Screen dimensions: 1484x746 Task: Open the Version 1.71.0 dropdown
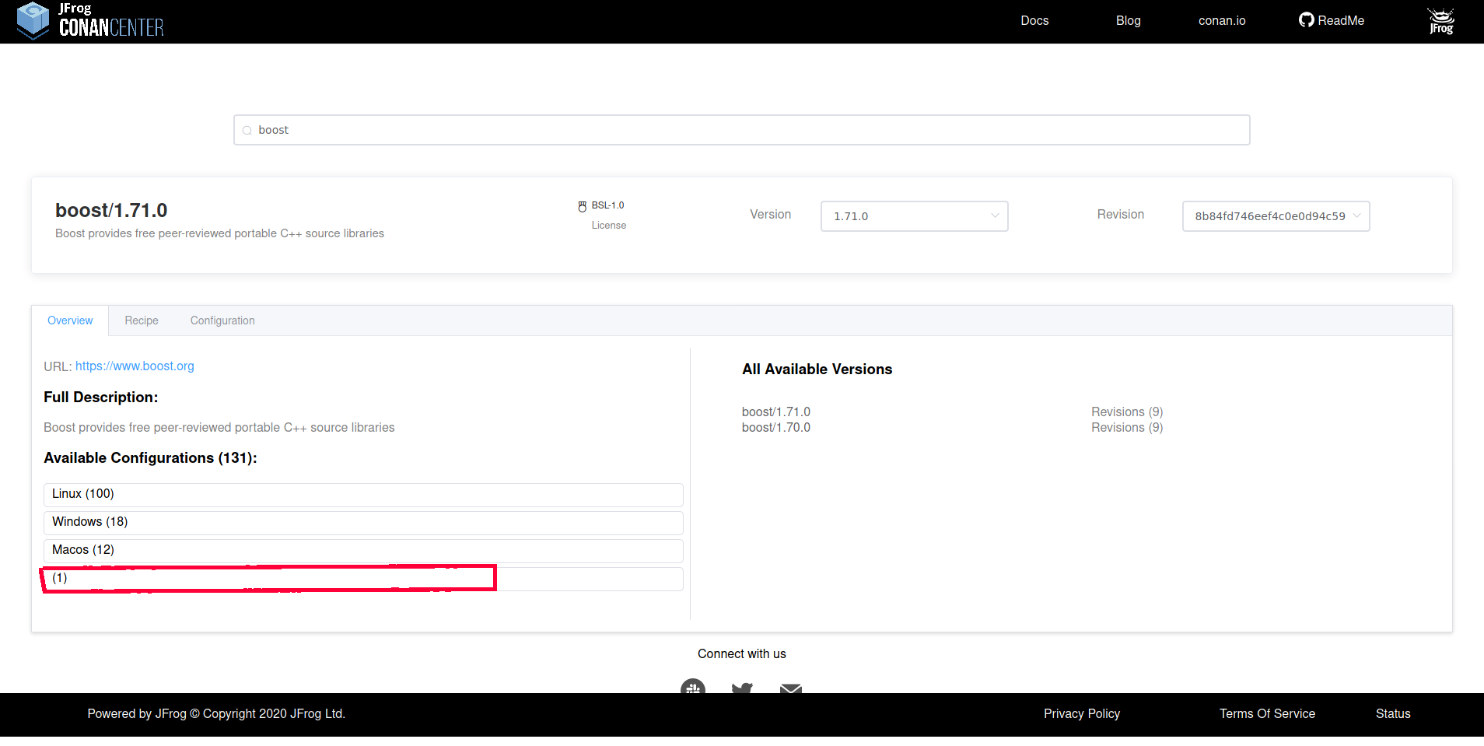(x=915, y=216)
